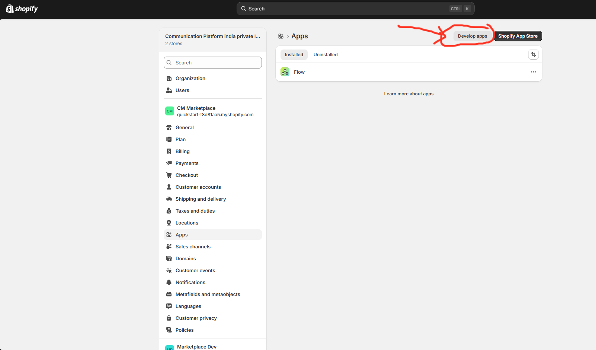
Task: Click the CM Marketplace store avatar
Action: 170,111
